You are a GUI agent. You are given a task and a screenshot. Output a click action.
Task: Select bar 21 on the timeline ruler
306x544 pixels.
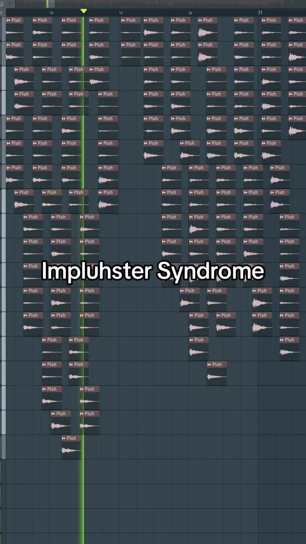[x=260, y=12]
